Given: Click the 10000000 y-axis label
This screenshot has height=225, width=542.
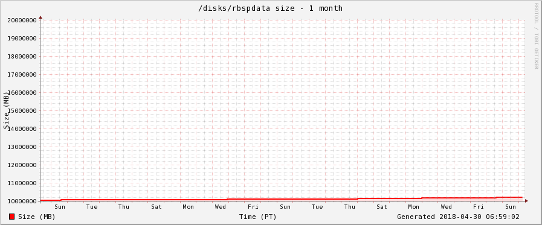Looking at the screenshot, I should tap(22, 201).
